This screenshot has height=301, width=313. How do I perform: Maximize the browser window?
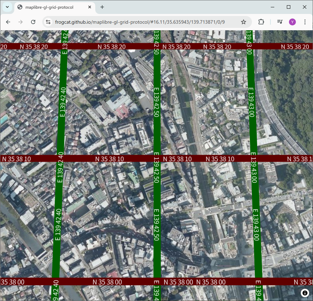(x=289, y=7)
